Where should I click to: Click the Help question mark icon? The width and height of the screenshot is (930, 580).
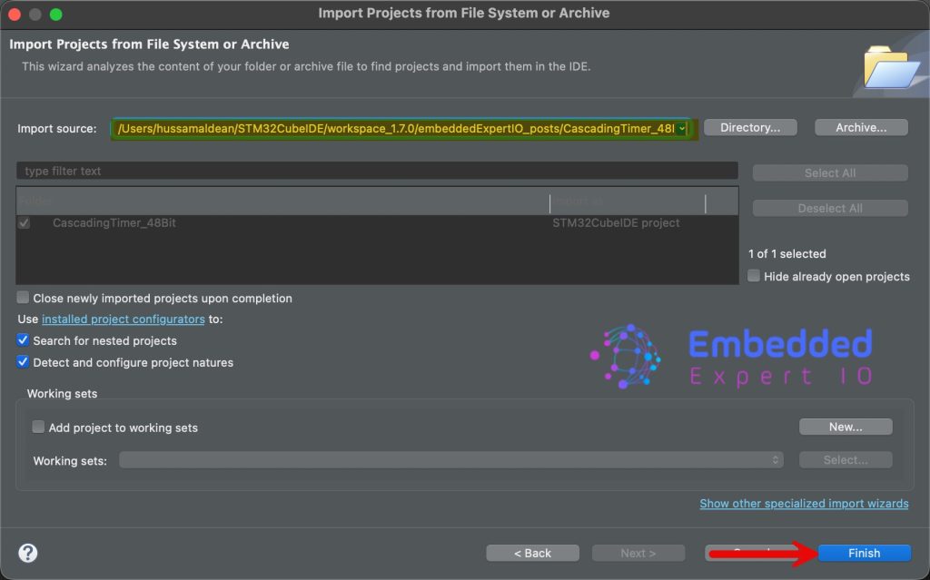28,553
